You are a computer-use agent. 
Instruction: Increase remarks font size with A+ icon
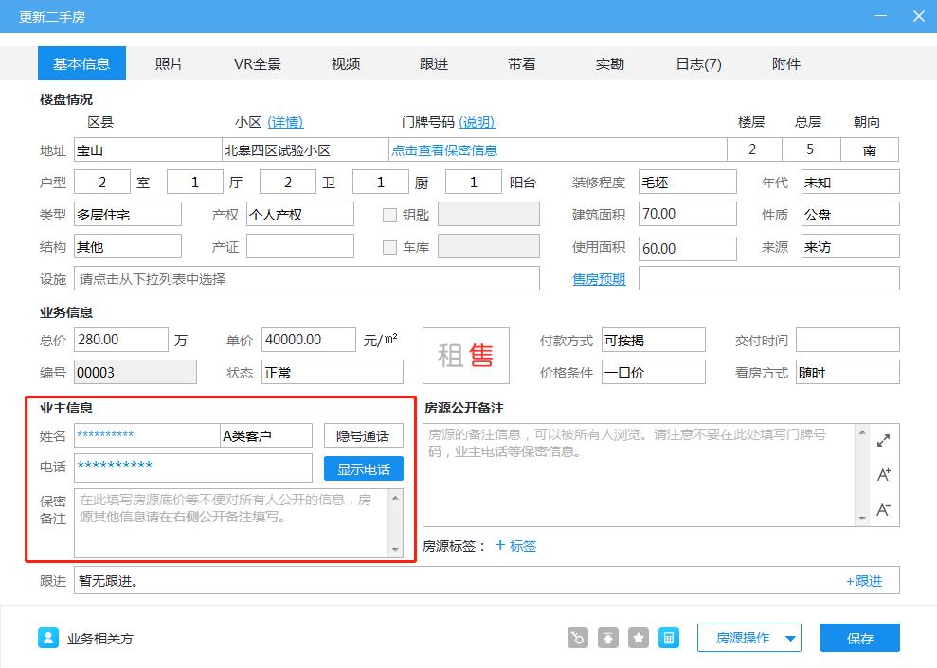883,476
